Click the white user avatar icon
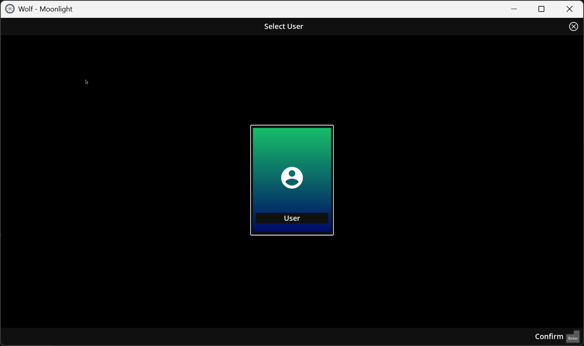This screenshot has height=346, width=584. tap(292, 178)
